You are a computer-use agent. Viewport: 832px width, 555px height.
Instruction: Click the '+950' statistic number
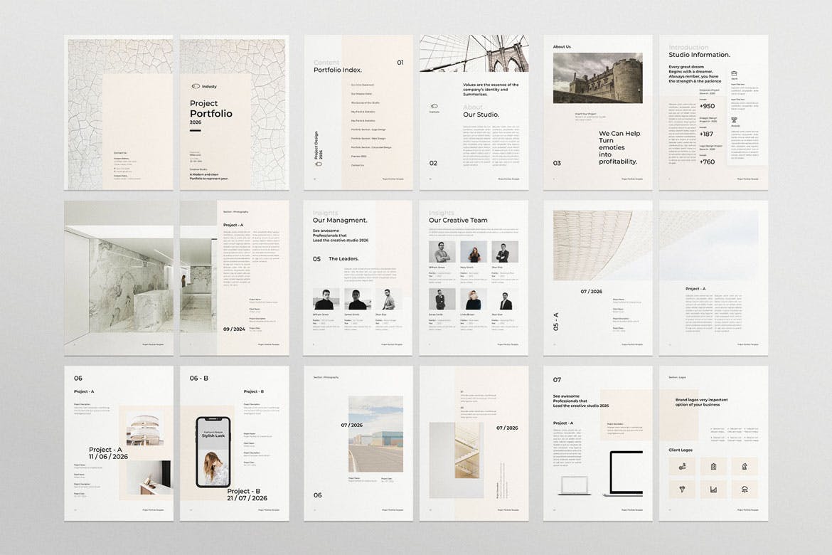pyautogui.click(x=686, y=106)
